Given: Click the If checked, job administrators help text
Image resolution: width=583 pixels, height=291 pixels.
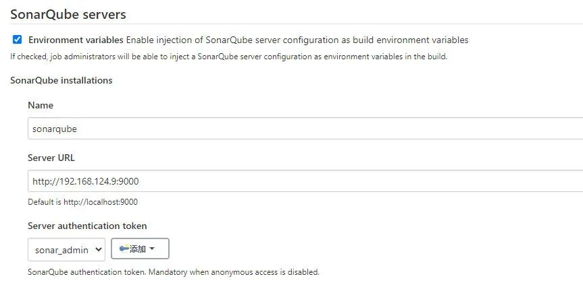Looking at the screenshot, I should point(228,57).
